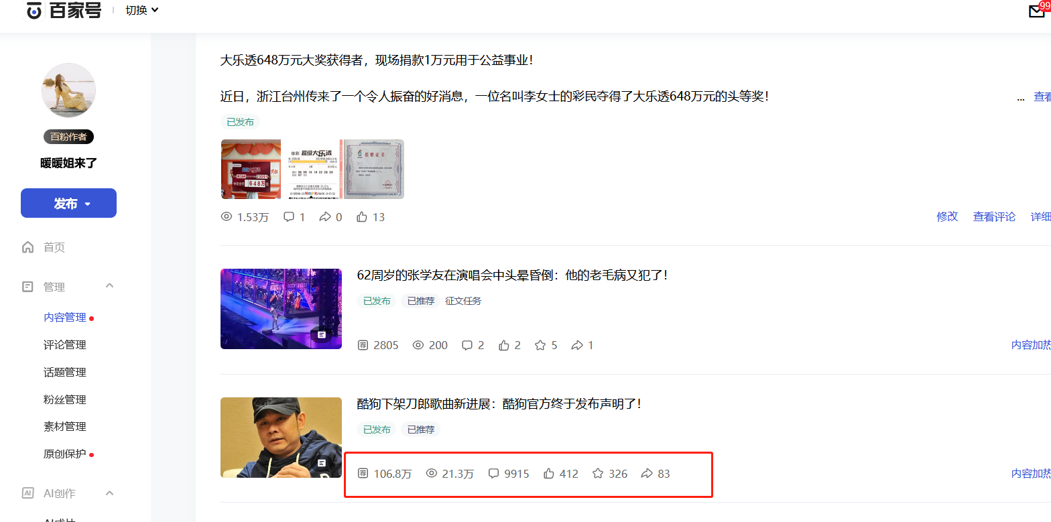Open the 切换 account switch dropdown
1051x522 pixels.
click(x=142, y=10)
